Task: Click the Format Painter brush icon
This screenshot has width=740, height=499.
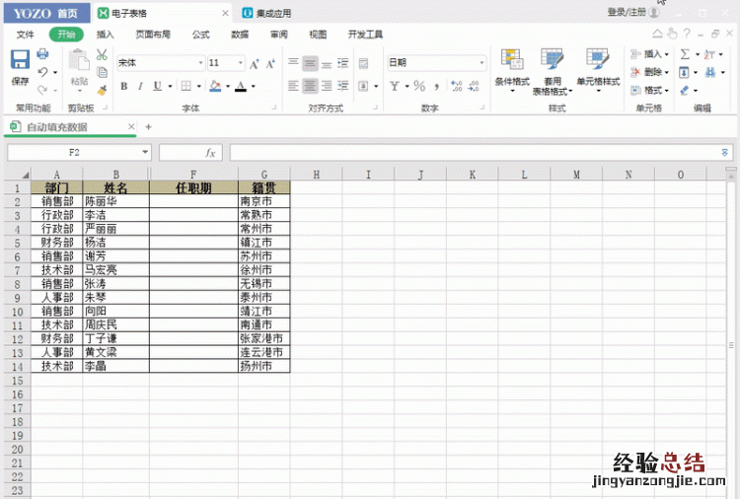Action: pos(102,89)
